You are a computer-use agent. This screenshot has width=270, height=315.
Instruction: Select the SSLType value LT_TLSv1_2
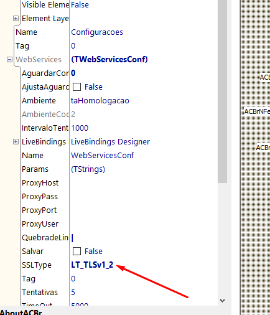(92, 265)
